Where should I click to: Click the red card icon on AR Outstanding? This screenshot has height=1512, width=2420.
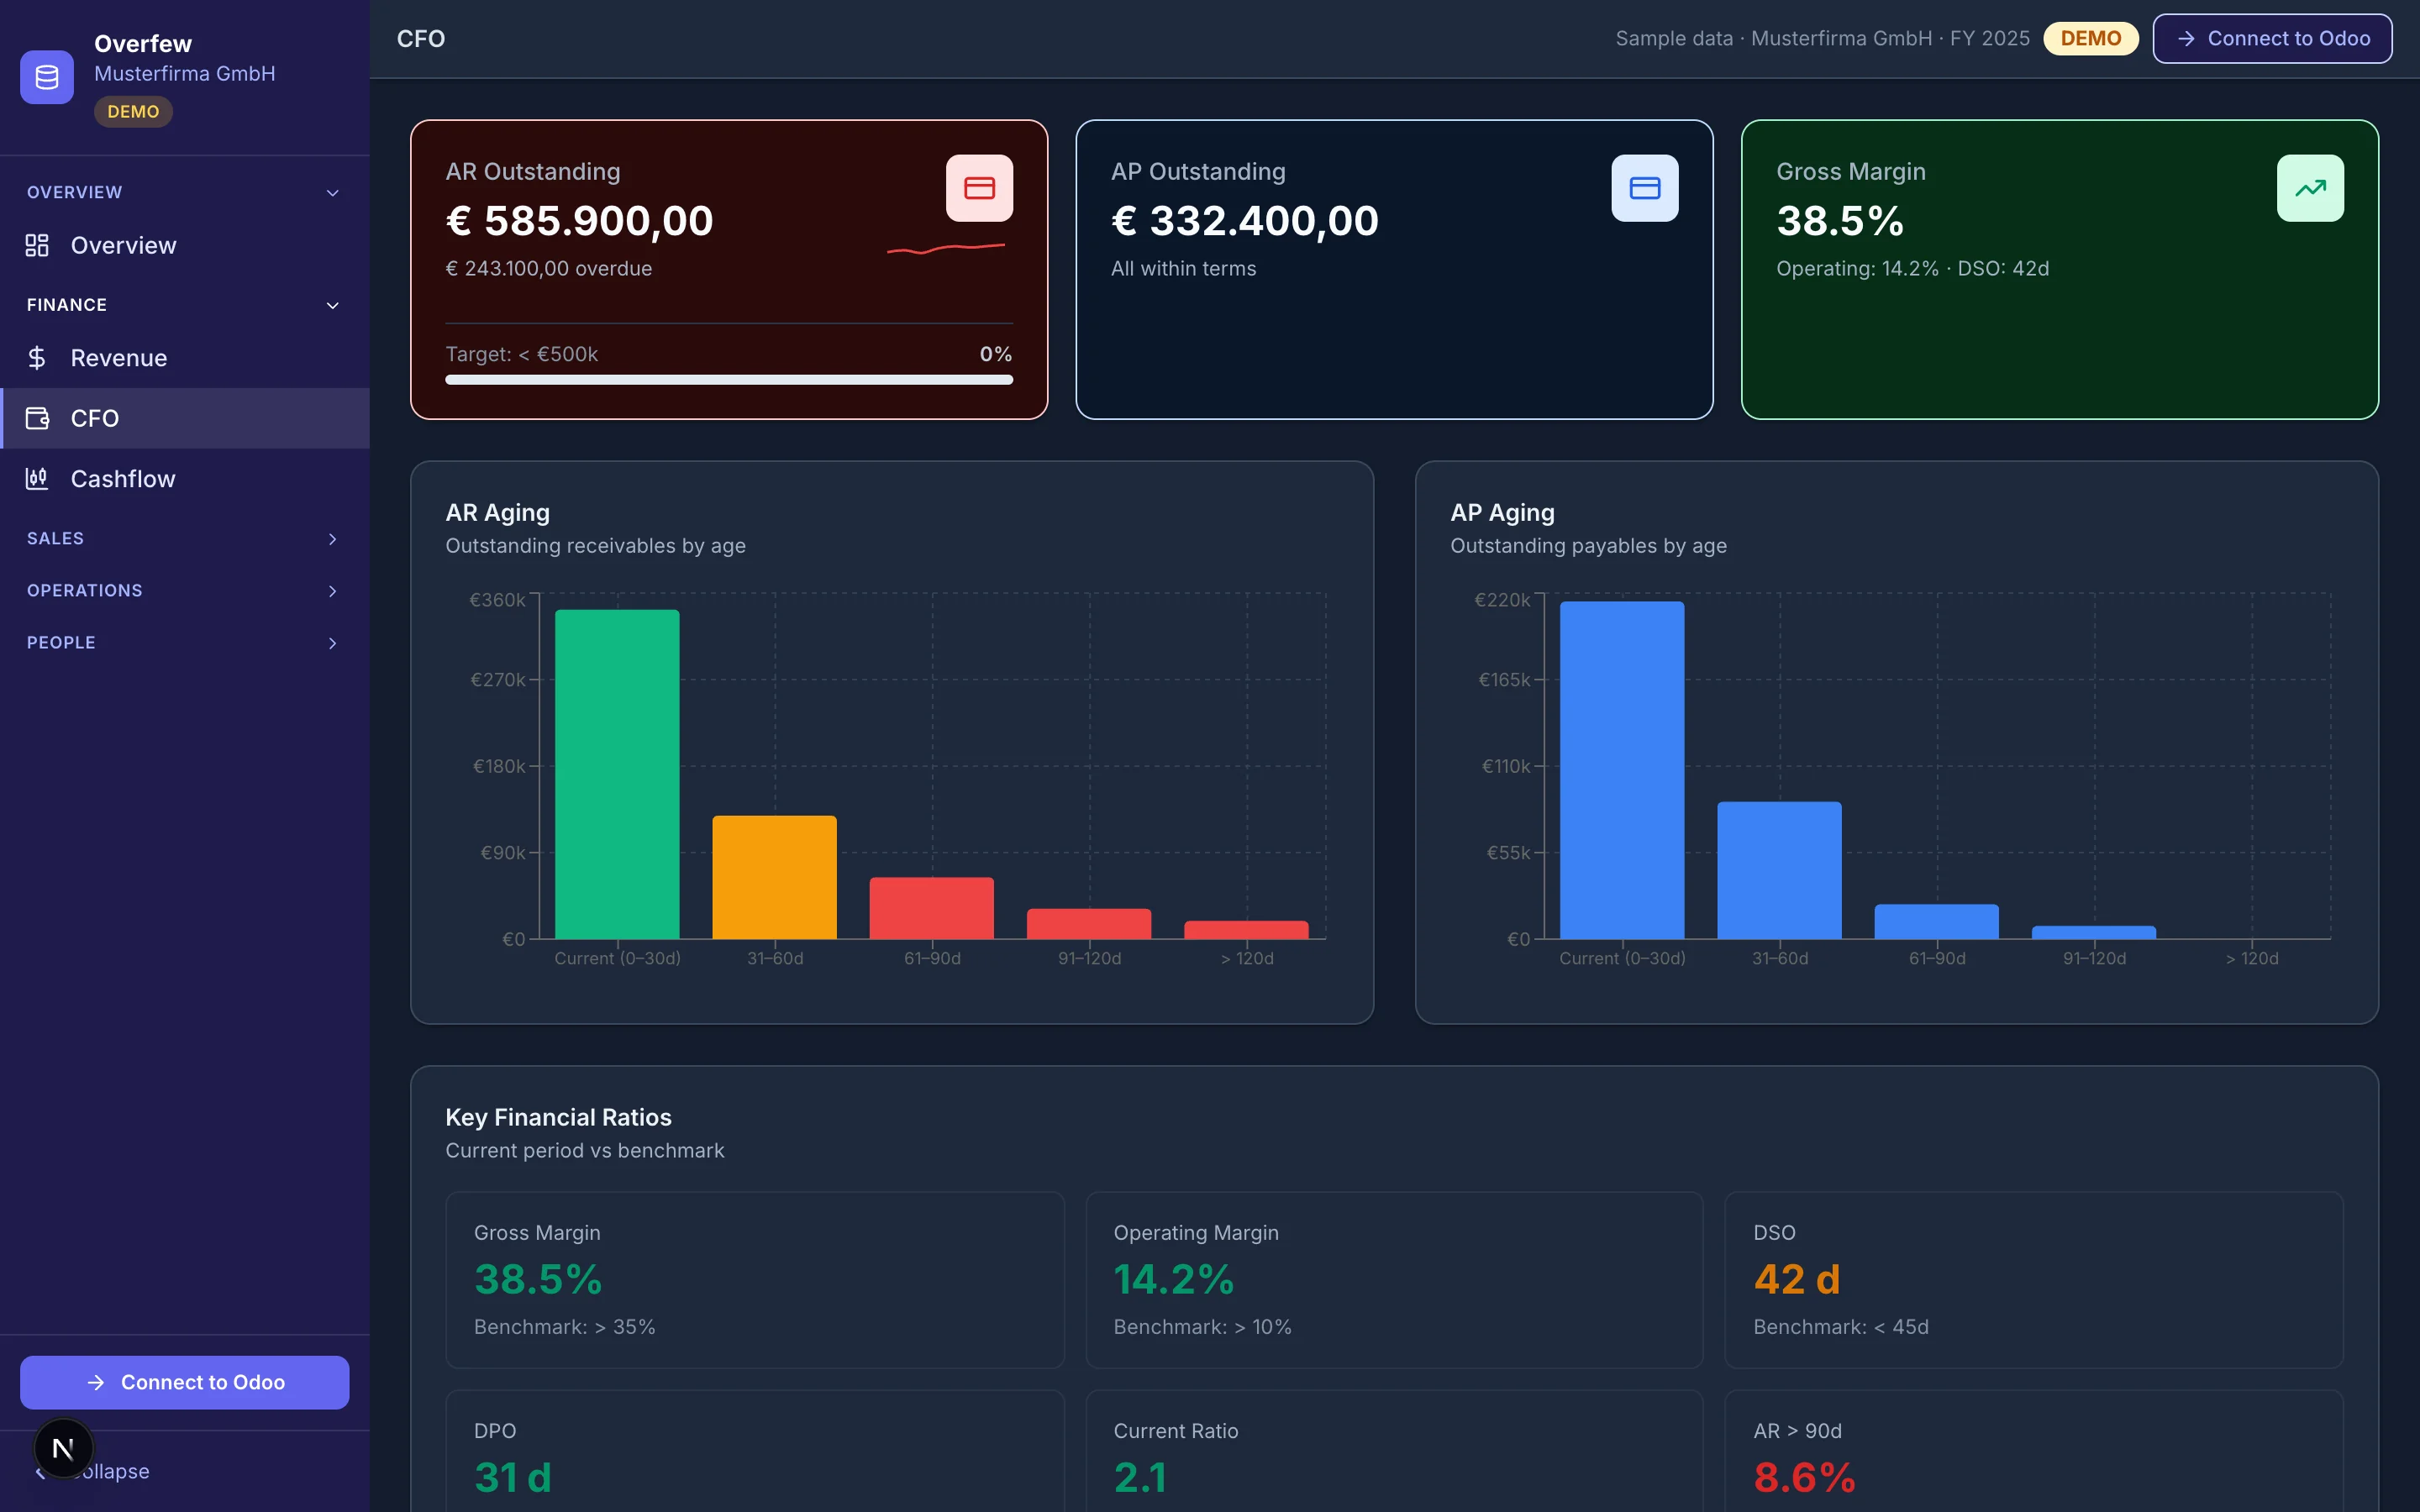pyautogui.click(x=979, y=188)
